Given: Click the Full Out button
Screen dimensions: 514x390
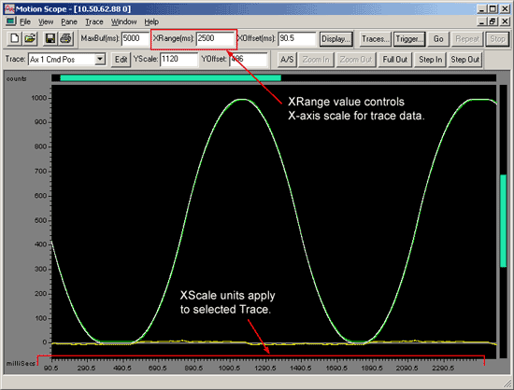Looking at the screenshot, I should [x=395, y=60].
